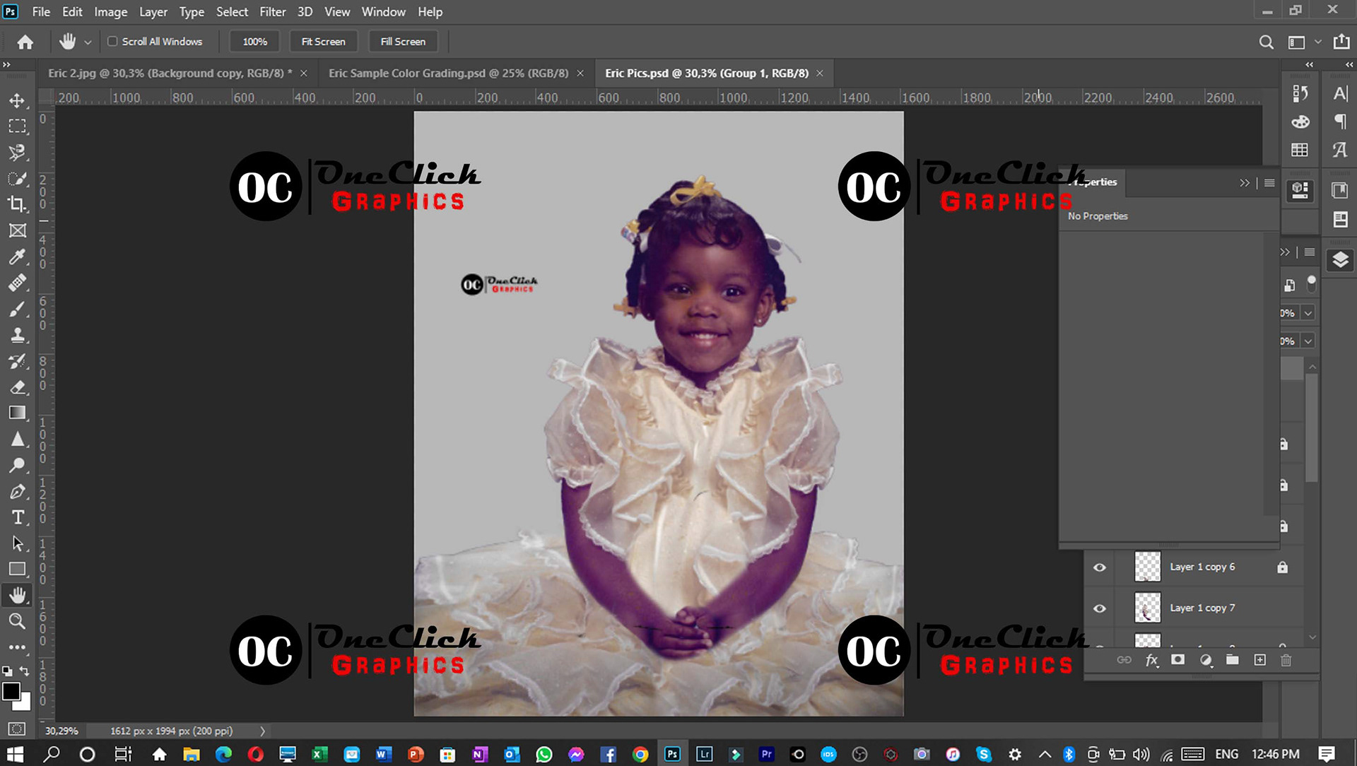
Task: Select the Pen tool
Action: [x=17, y=491]
